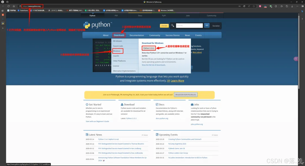Open the browser profile avatar

tap(3, 2)
